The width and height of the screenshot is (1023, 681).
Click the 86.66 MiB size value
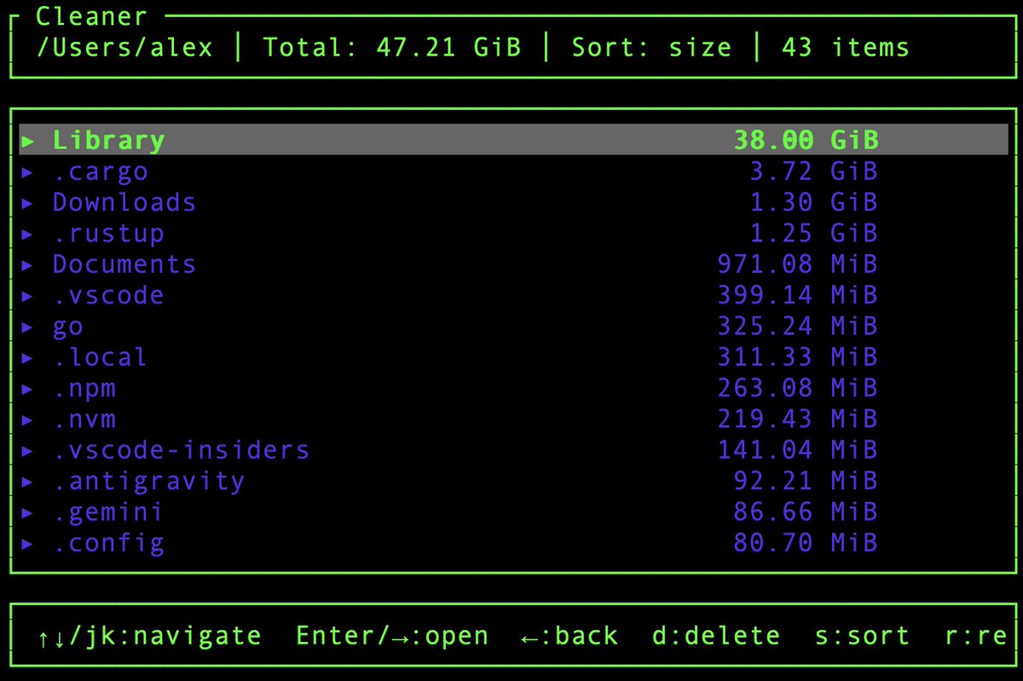[x=806, y=511]
